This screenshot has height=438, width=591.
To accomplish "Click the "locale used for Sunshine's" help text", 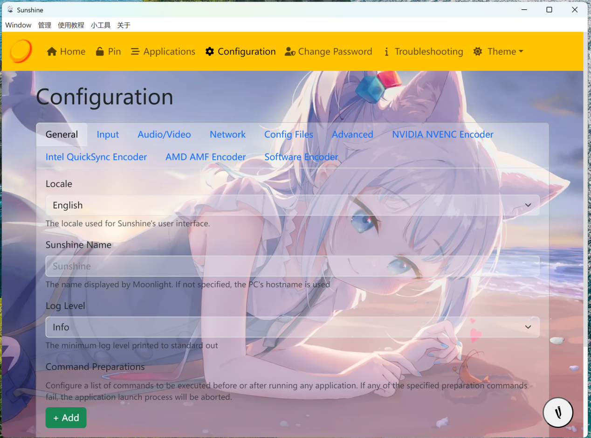I will [128, 223].
